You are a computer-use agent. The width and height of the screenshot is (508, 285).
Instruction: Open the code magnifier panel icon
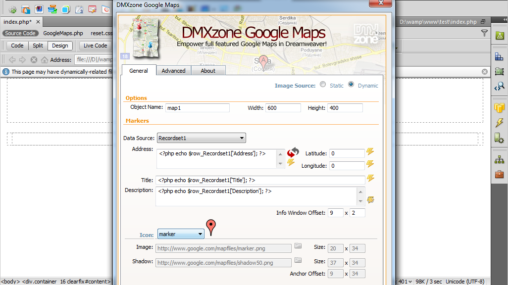pyautogui.click(x=499, y=86)
